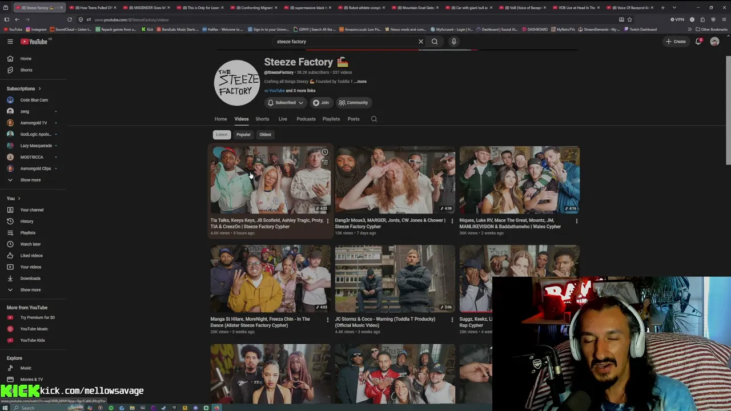Switch to the channel Home tab
This screenshot has height=411, width=731.
point(220,119)
